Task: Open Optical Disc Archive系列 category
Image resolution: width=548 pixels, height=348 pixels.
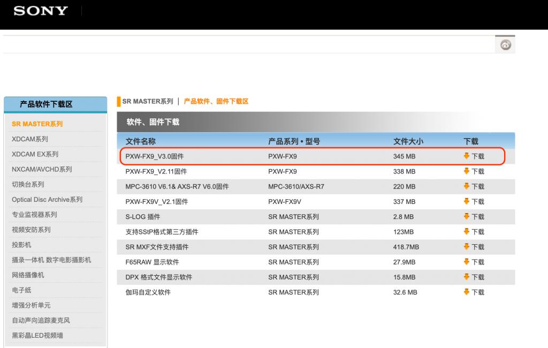Action: [47, 200]
